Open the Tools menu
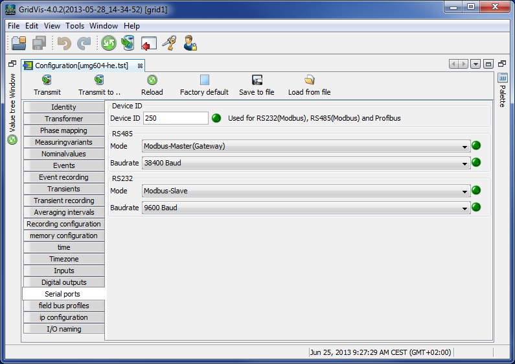The width and height of the screenshot is (515, 364). (x=74, y=26)
